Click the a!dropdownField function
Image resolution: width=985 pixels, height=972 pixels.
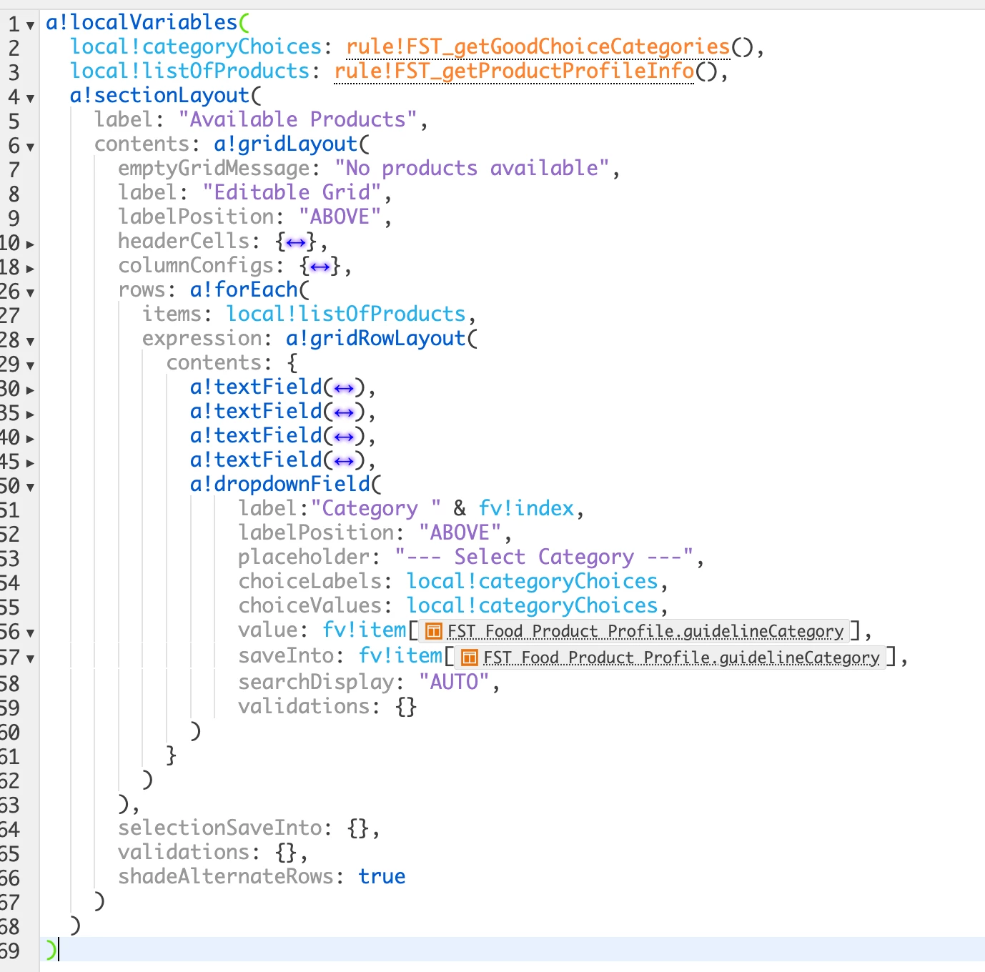coord(280,485)
